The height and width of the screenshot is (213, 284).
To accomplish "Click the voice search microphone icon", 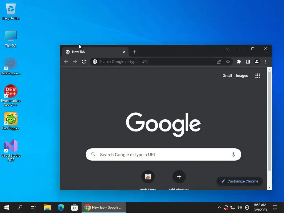I will point(233,154).
